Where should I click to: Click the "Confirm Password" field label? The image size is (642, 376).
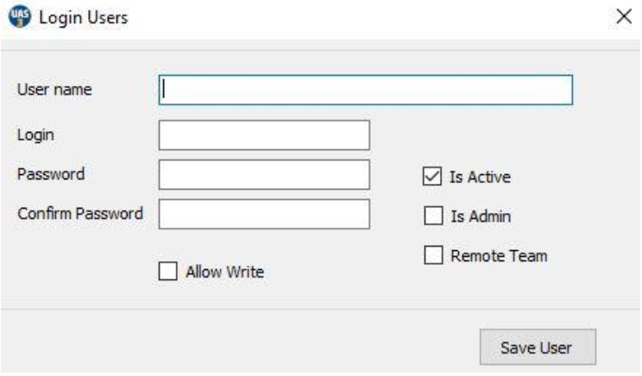click(80, 213)
